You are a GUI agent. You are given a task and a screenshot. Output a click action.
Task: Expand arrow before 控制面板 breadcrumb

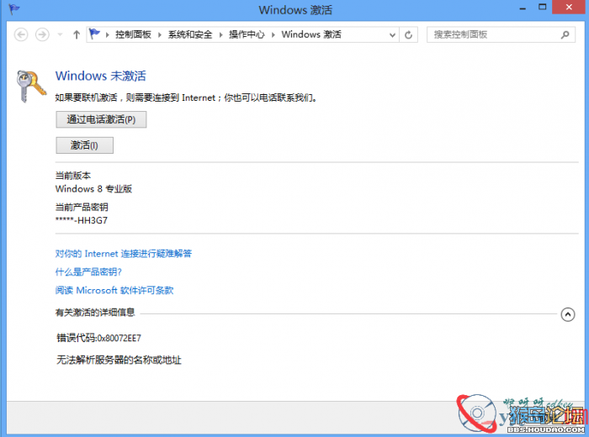(x=108, y=35)
